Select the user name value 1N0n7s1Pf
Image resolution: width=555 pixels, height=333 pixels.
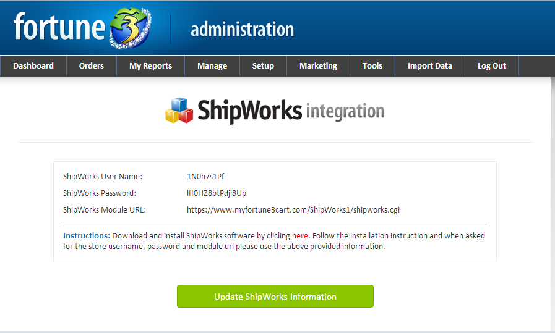205,177
